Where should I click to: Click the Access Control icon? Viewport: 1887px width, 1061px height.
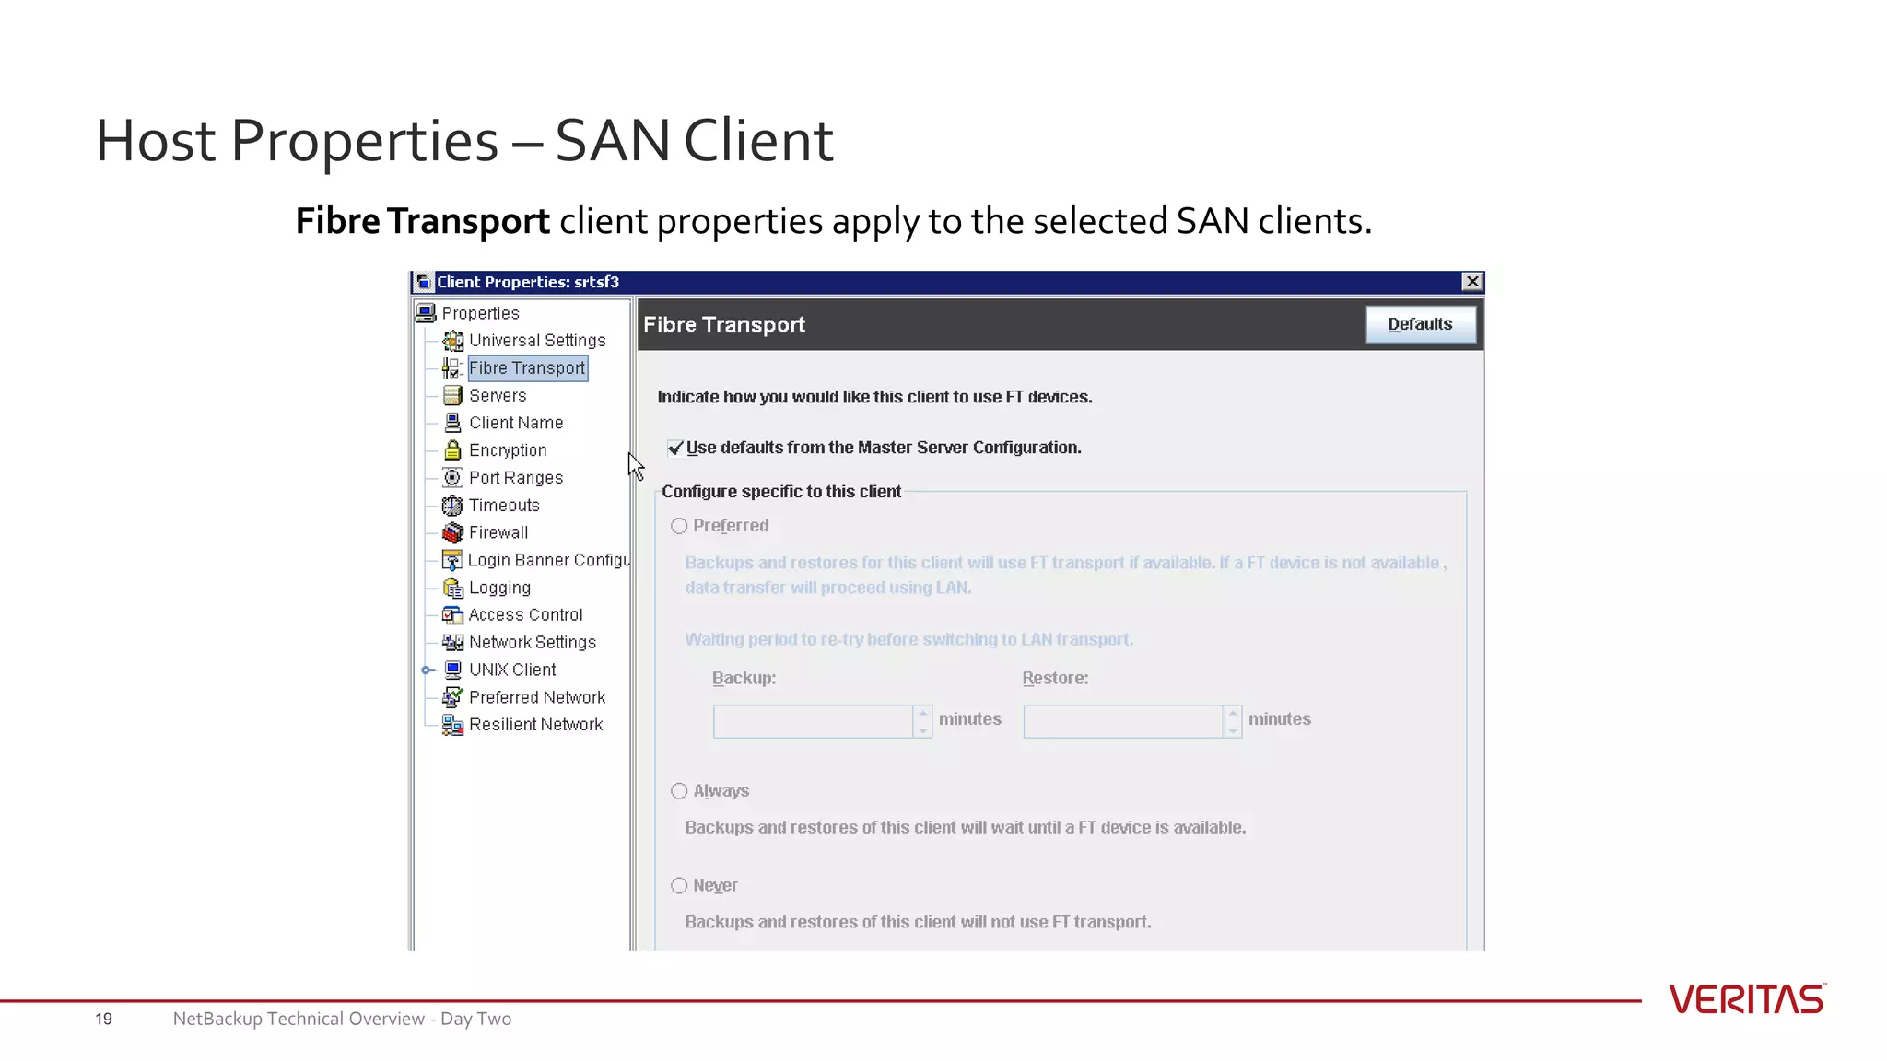coord(452,614)
